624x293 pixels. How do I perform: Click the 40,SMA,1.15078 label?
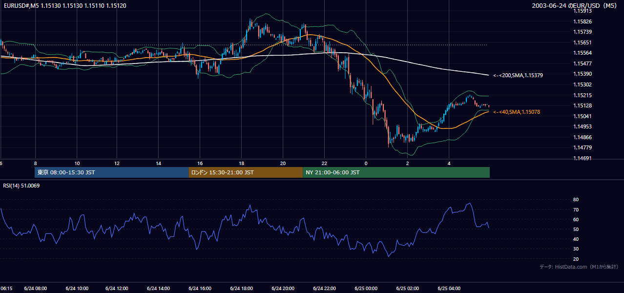coord(517,112)
